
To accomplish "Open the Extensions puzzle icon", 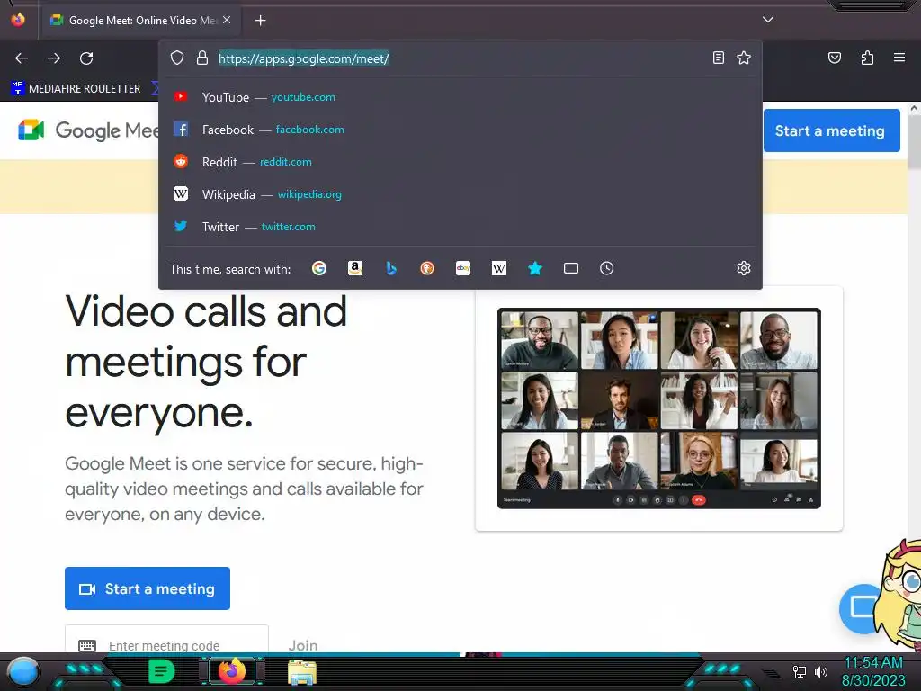I will (867, 58).
